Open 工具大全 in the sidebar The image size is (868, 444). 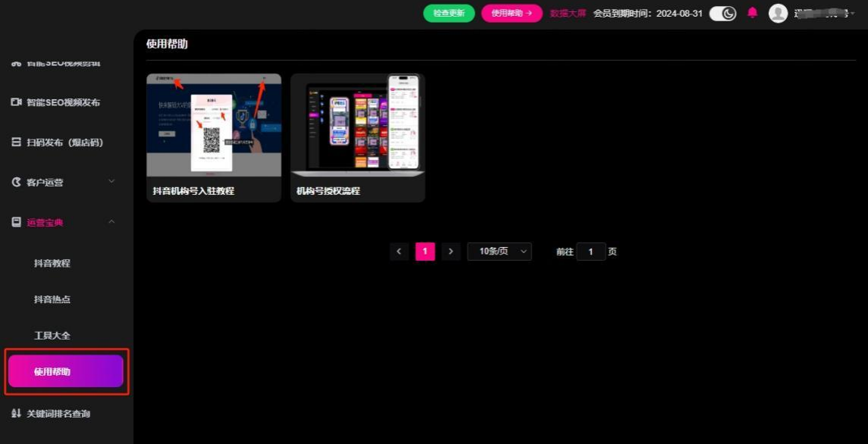click(52, 336)
